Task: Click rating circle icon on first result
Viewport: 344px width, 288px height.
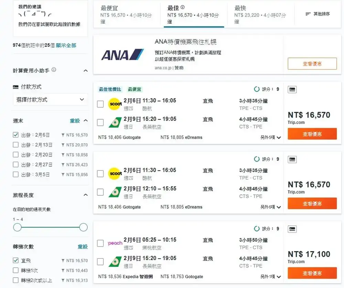Action: pyautogui.click(x=257, y=89)
